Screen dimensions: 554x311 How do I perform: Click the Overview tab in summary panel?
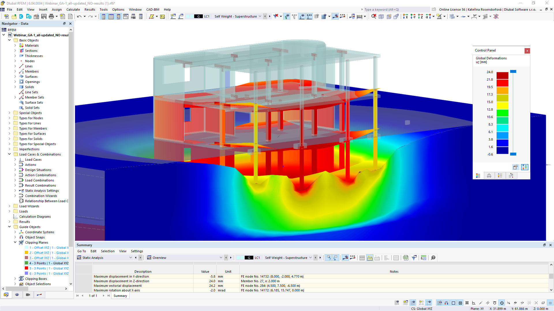[160, 257]
